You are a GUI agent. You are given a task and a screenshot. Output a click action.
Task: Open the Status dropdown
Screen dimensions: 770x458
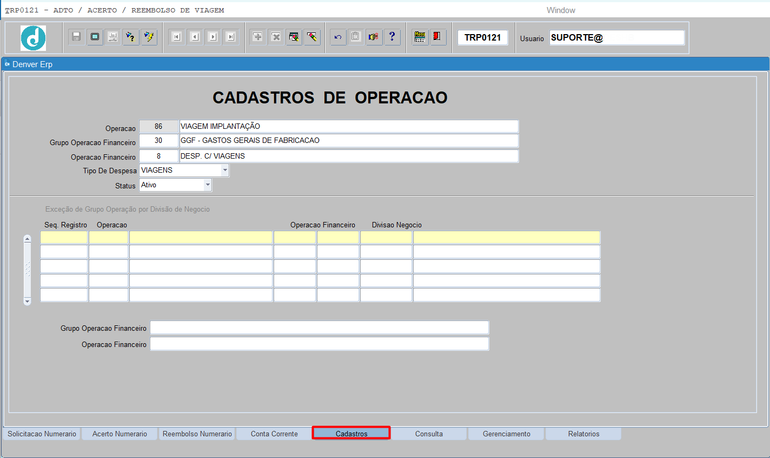pyautogui.click(x=208, y=185)
